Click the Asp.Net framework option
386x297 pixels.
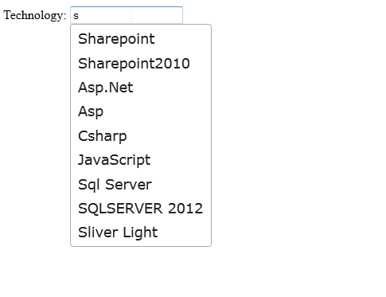point(141,88)
